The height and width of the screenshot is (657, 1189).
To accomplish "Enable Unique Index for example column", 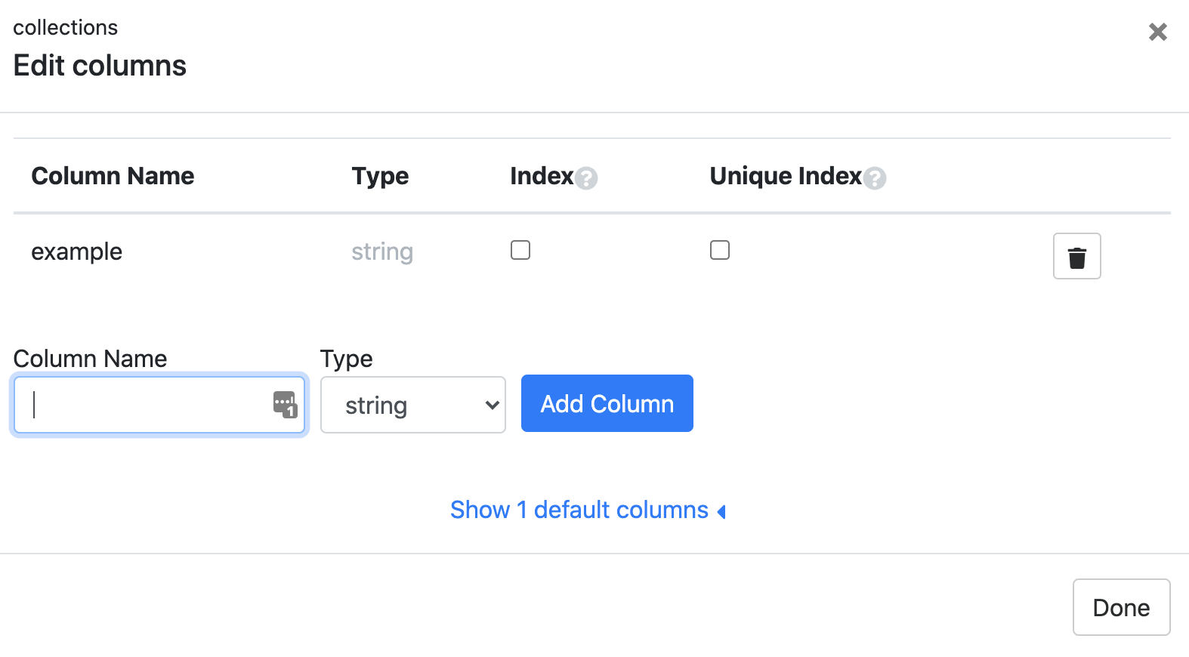I will (720, 250).
